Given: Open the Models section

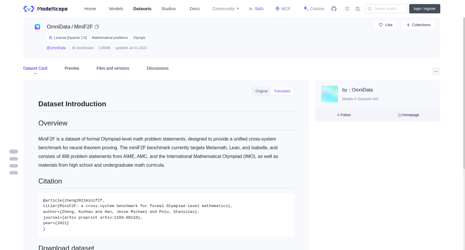Looking at the screenshot, I should point(116,9).
